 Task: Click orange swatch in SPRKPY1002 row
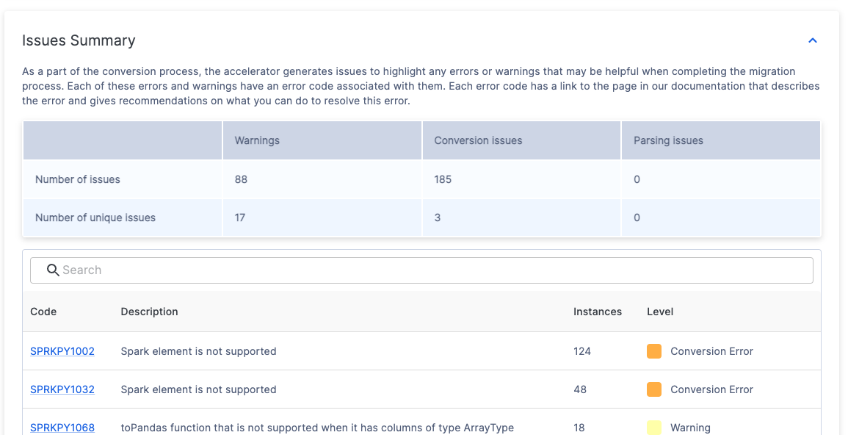(x=653, y=351)
